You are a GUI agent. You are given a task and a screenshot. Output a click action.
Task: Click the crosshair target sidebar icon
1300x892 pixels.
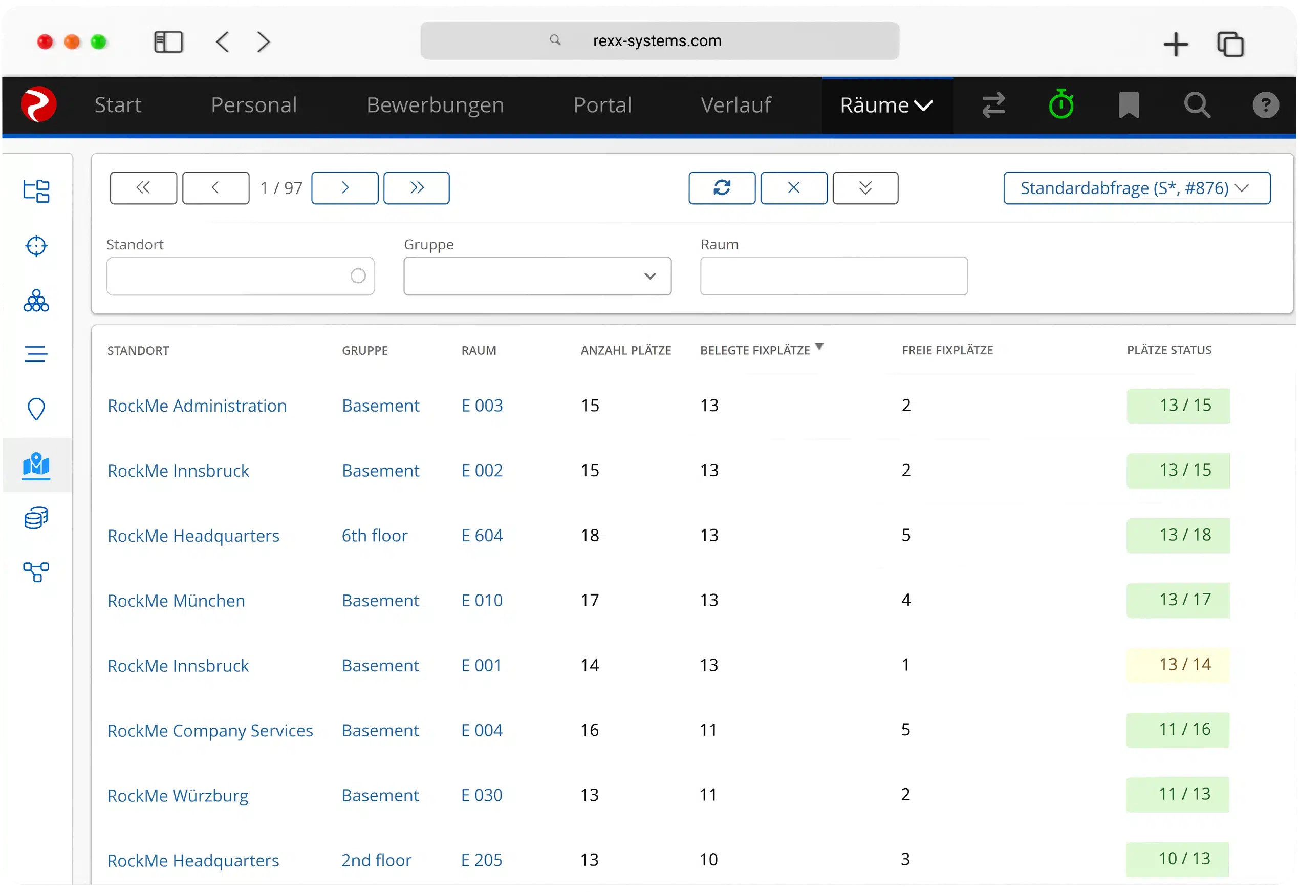point(36,246)
